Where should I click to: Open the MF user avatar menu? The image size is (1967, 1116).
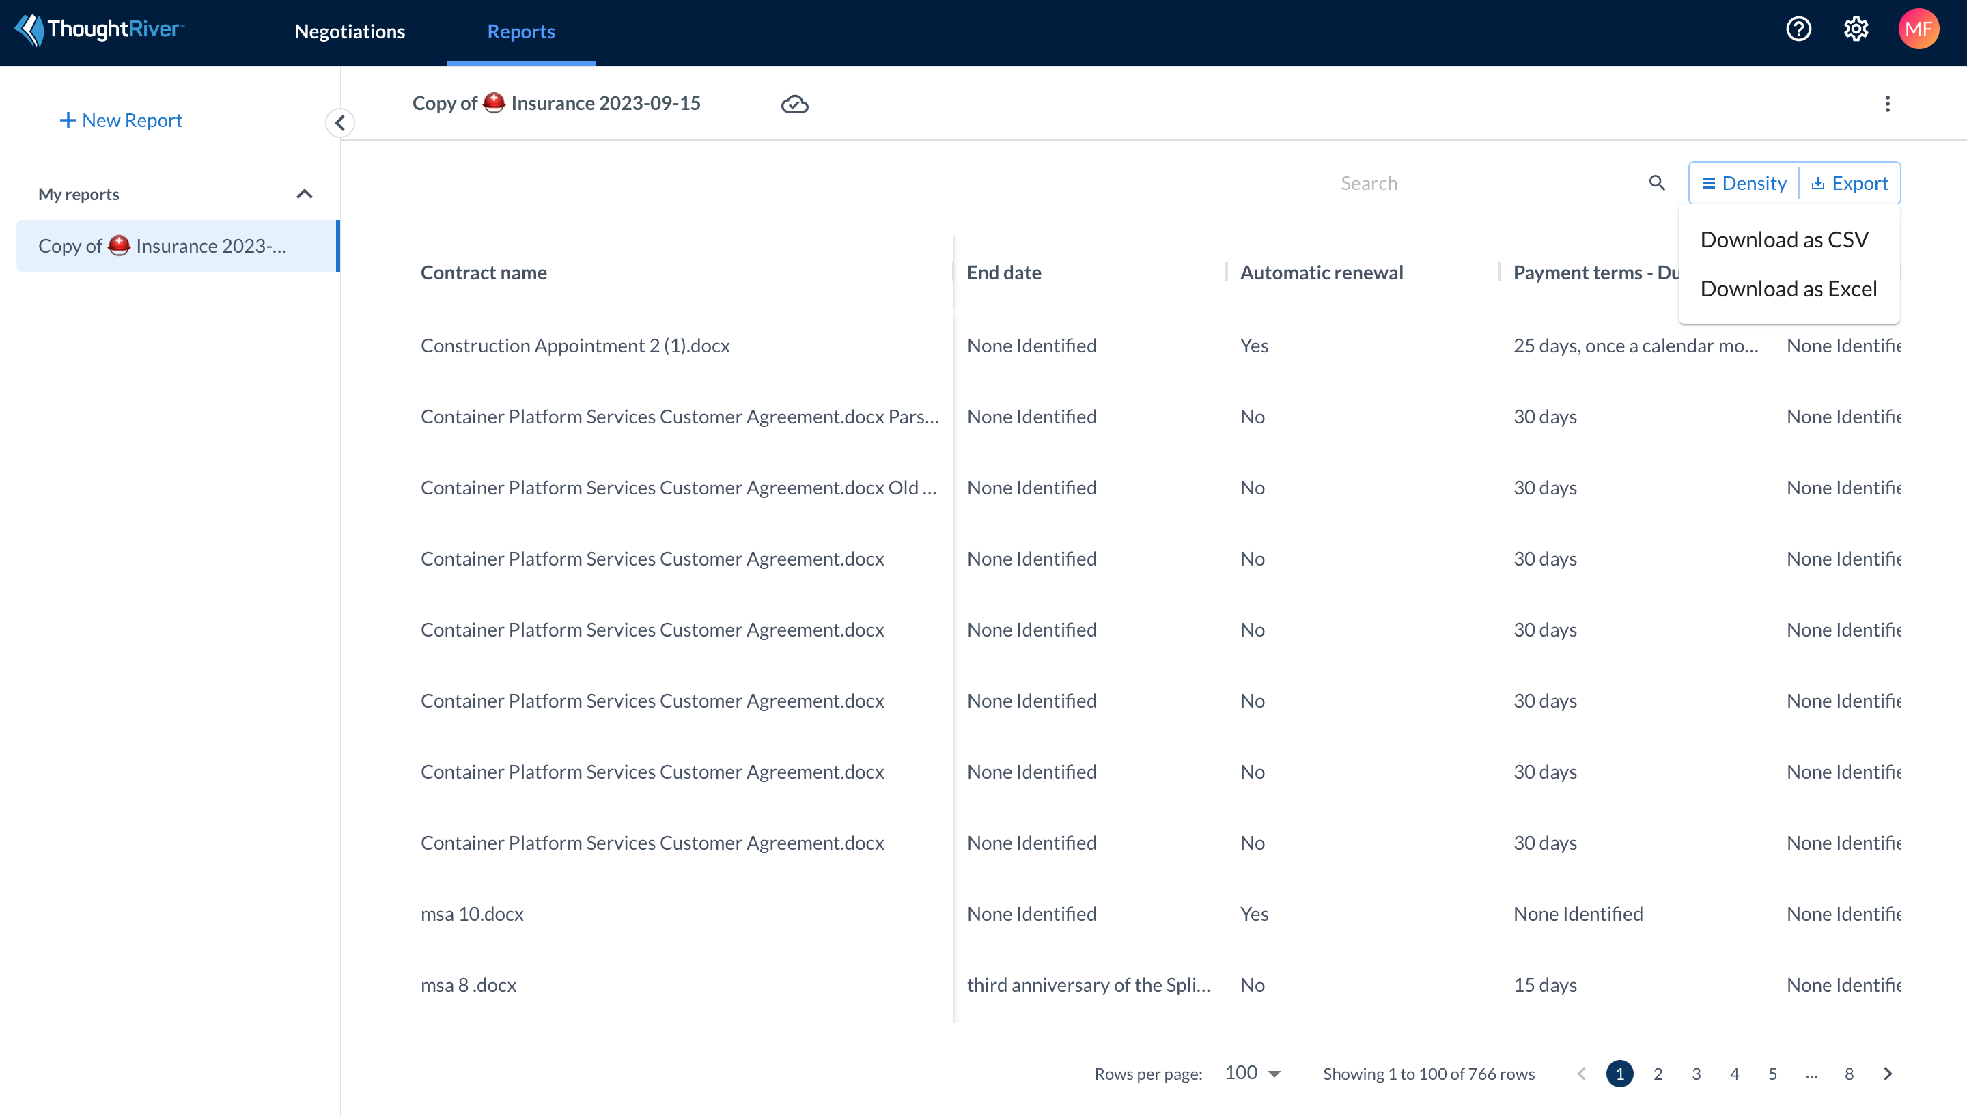(x=1918, y=29)
